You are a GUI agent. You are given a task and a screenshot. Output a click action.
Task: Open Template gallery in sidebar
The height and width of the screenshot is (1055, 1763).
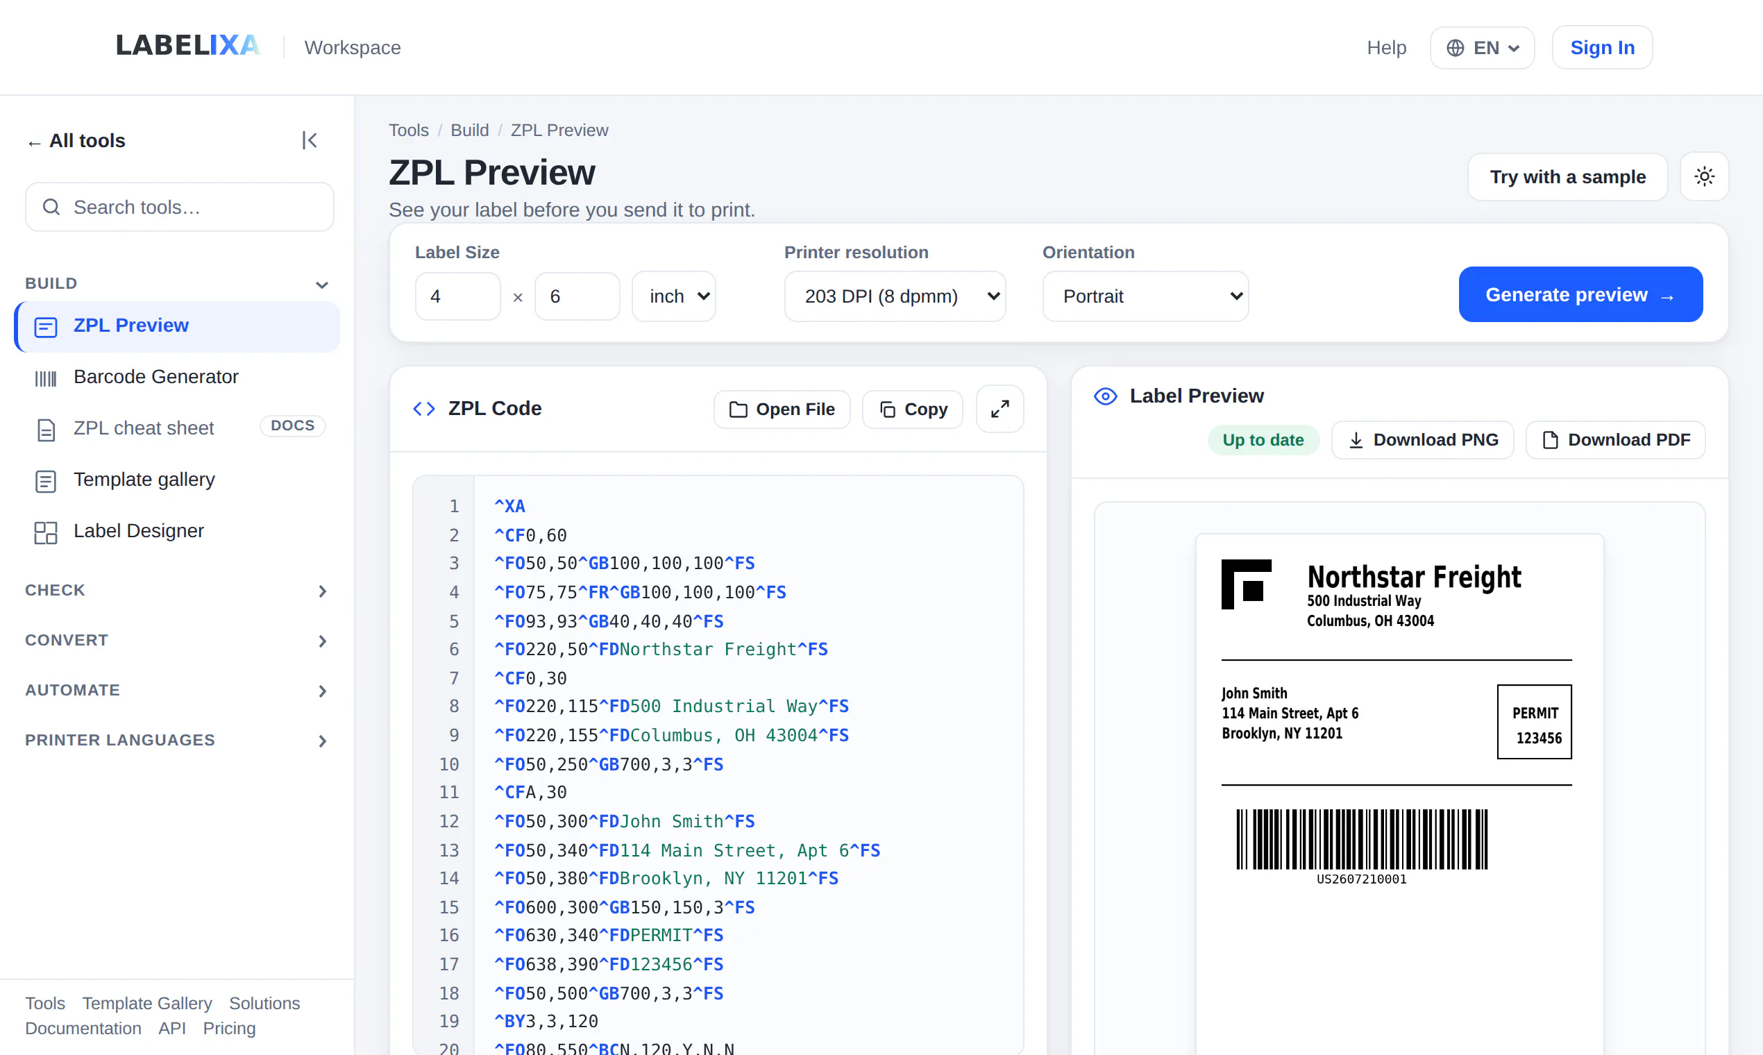tap(177, 480)
